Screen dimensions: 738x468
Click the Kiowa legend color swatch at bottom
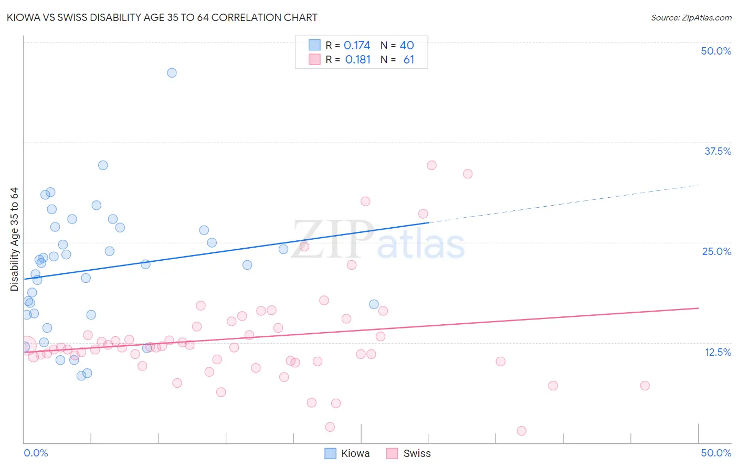(x=330, y=453)
